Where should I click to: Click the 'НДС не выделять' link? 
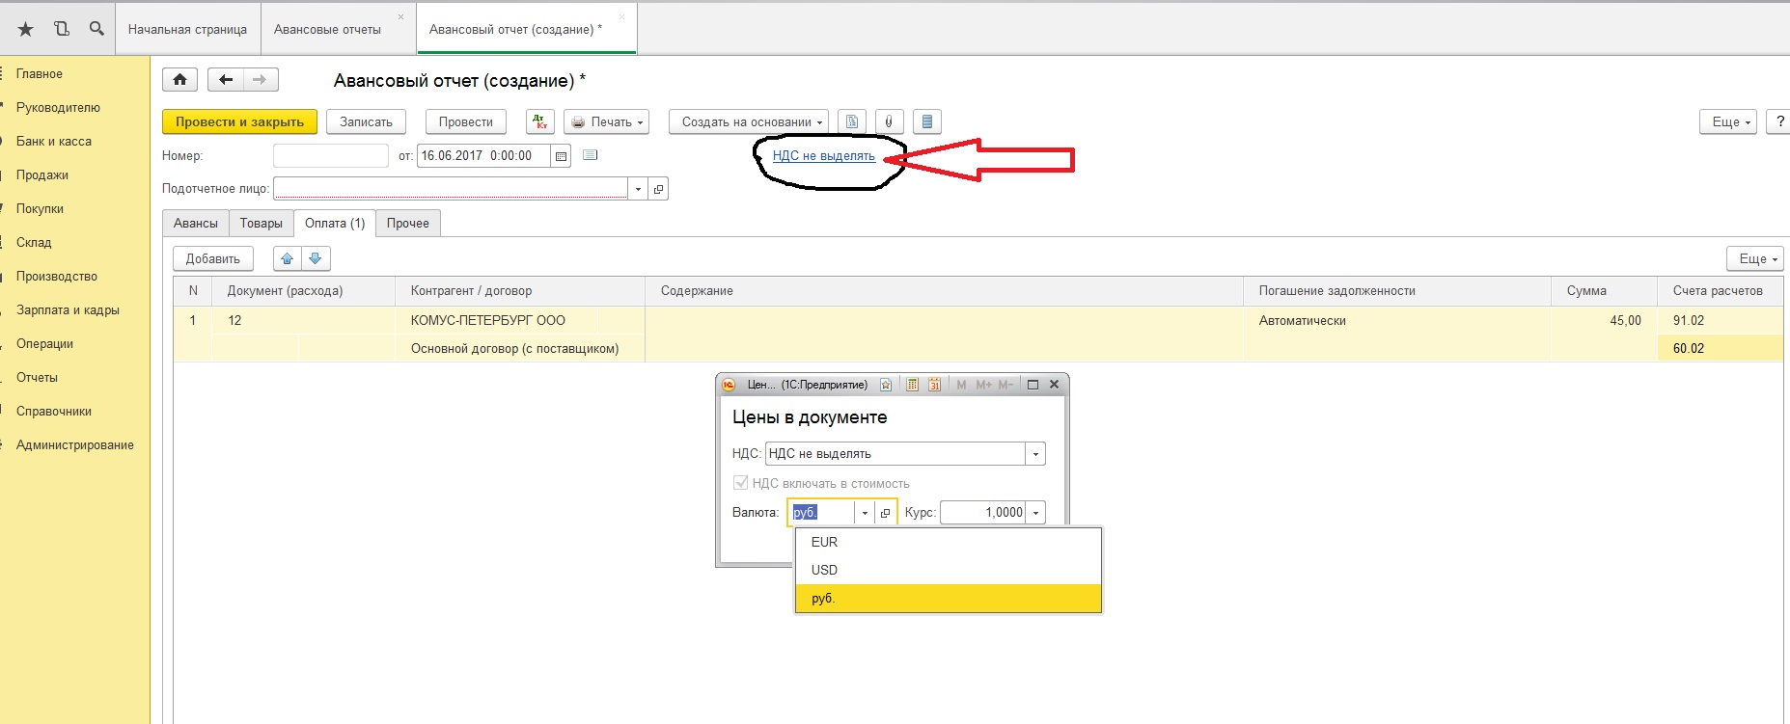(x=823, y=156)
